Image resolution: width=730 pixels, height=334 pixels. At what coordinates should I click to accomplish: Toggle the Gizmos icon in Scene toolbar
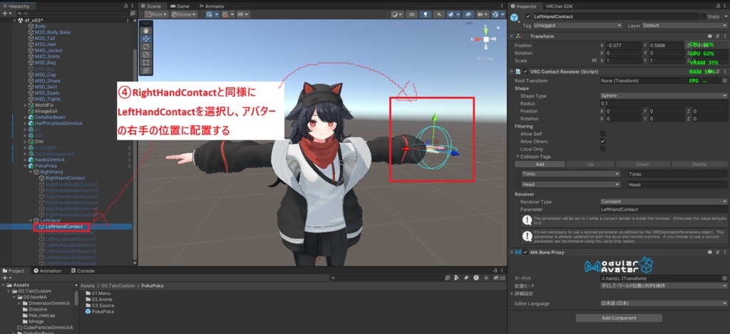point(497,14)
